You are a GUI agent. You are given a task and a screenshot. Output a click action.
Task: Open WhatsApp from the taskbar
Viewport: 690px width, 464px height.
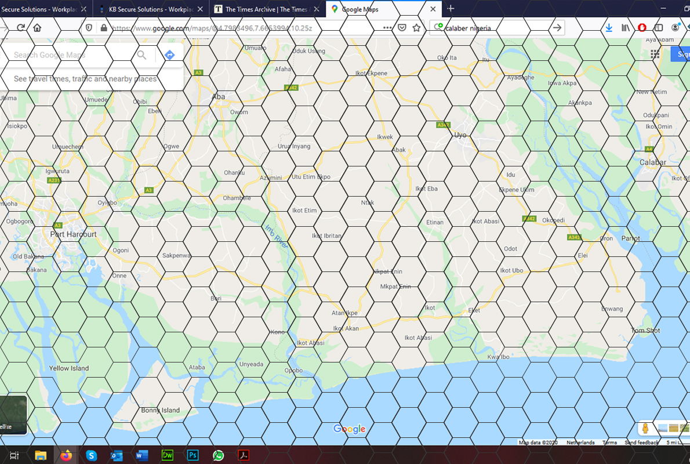coord(218,456)
